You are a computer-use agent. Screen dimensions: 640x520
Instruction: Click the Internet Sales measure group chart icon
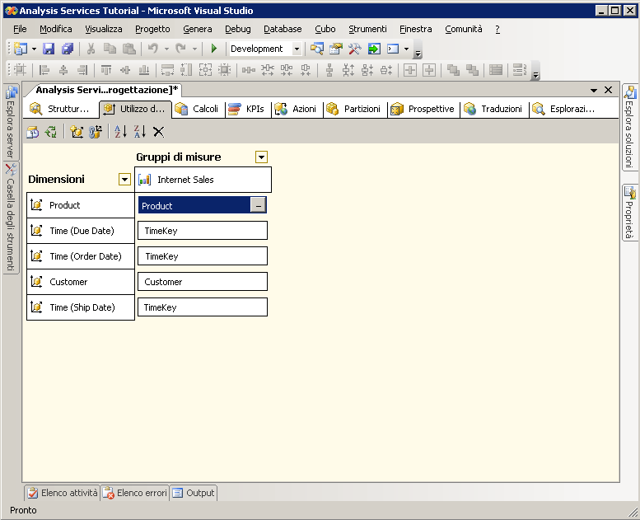tap(144, 180)
